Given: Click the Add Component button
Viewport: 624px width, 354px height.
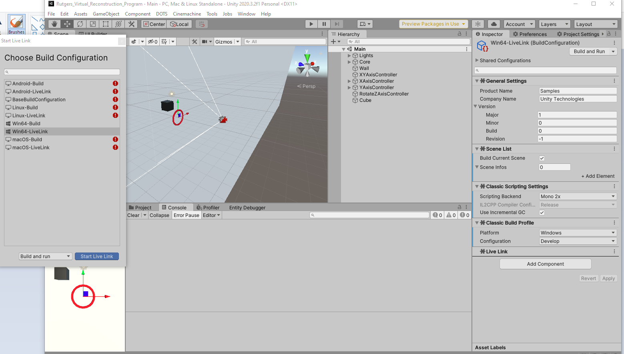Looking at the screenshot, I should click(x=546, y=264).
